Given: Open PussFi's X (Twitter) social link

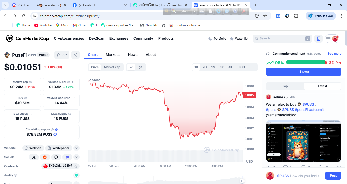Looking at the screenshot, I should point(34,157).
